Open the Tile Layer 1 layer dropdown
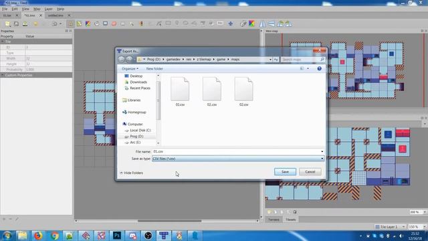The height and width of the screenshot is (241, 428). pos(390,227)
